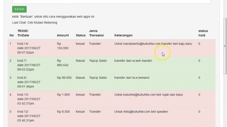This screenshot has width=227, height=127.
Task: Click the 'Jenis Transaksi' column header
Action: pyautogui.click(x=96, y=33)
